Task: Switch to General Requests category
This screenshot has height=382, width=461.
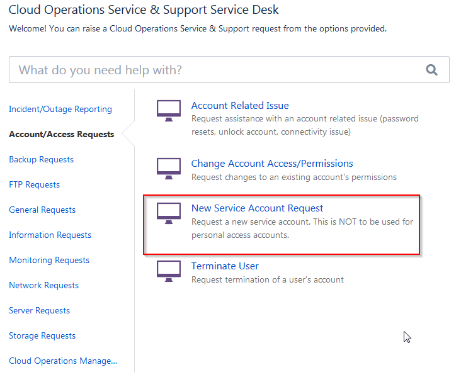Action: (42, 210)
